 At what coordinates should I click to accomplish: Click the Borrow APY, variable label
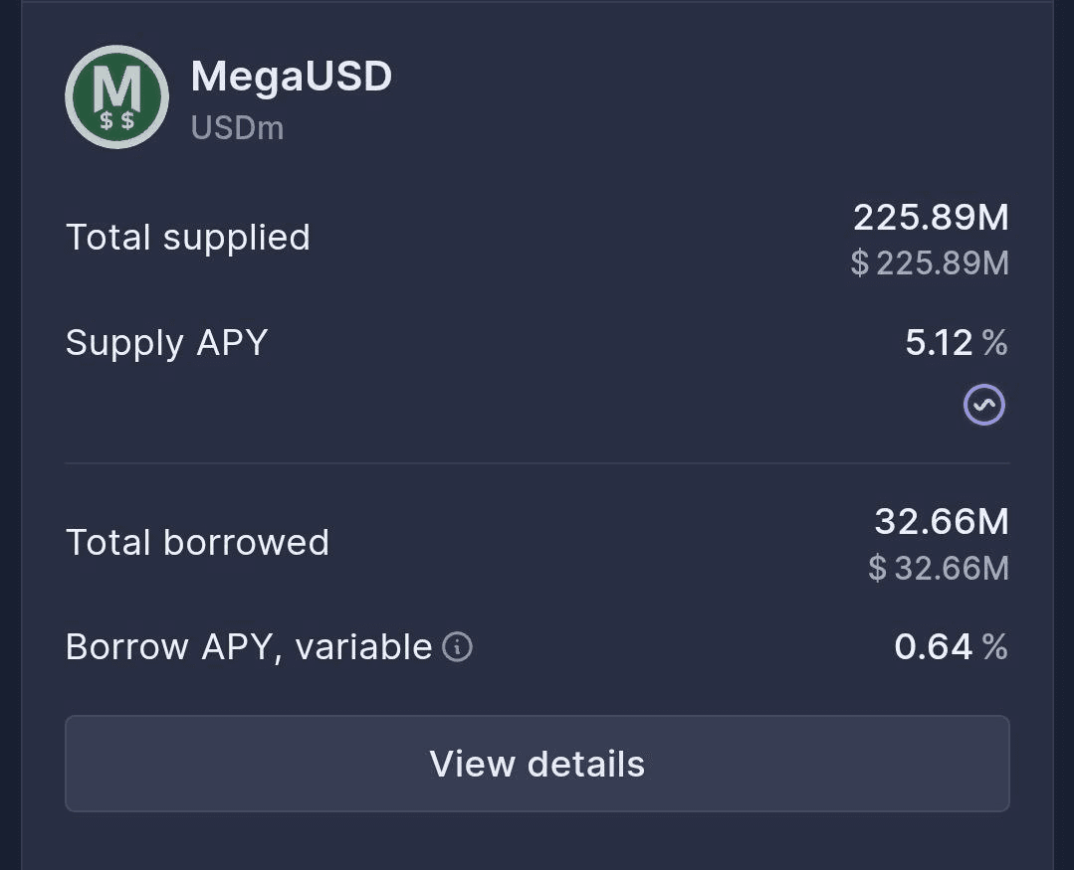pos(249,647)
